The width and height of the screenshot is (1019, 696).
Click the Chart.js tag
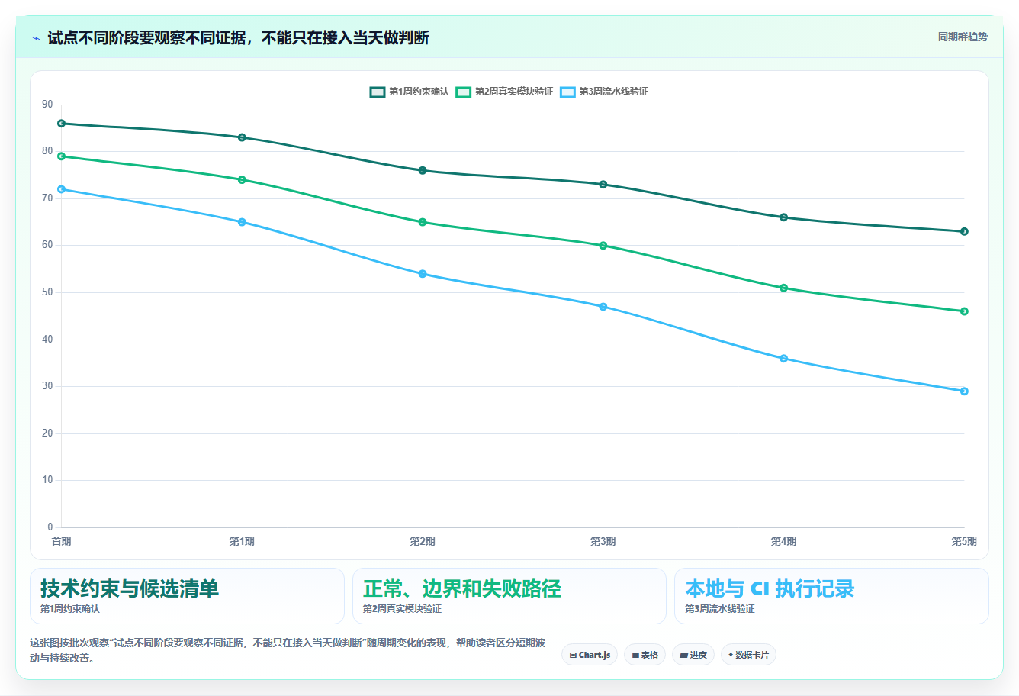(590, 655)
